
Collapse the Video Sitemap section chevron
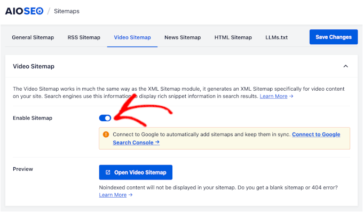(x=345, y=66)
